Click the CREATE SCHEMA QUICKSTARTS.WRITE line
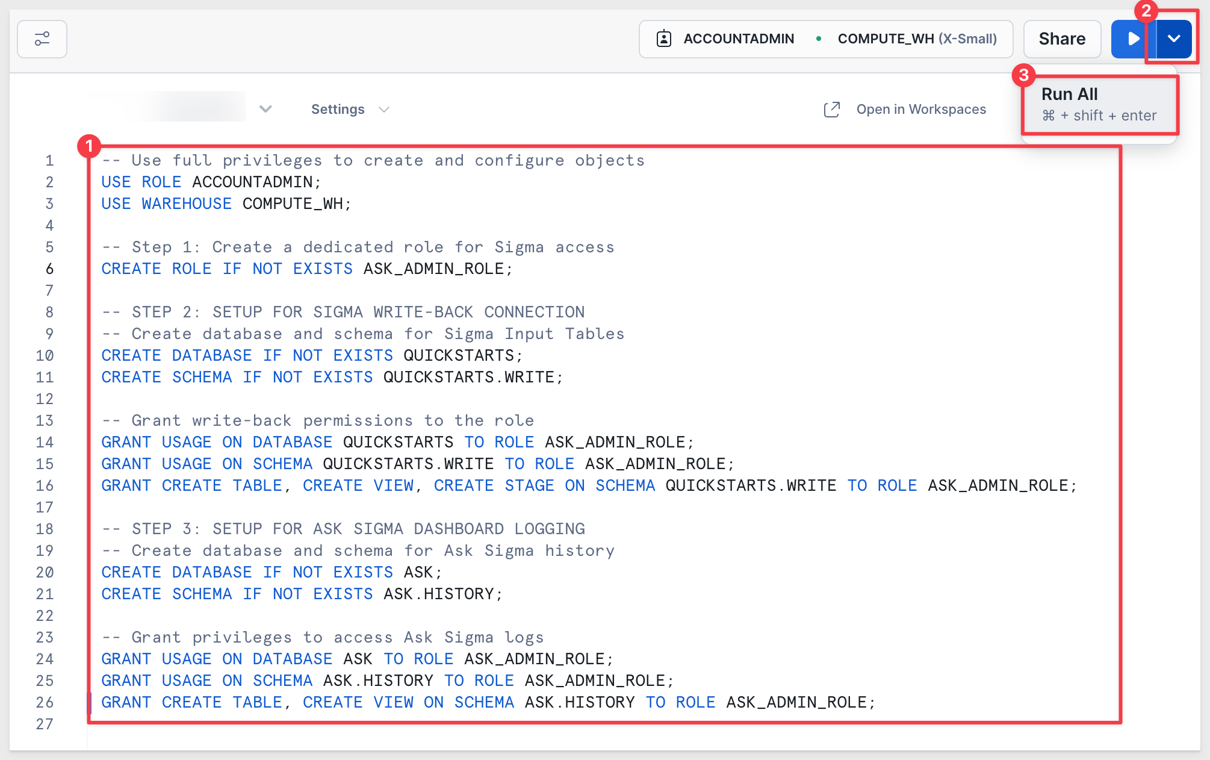The width and height of the screenshot is (1210, 760). coord(332,377)
